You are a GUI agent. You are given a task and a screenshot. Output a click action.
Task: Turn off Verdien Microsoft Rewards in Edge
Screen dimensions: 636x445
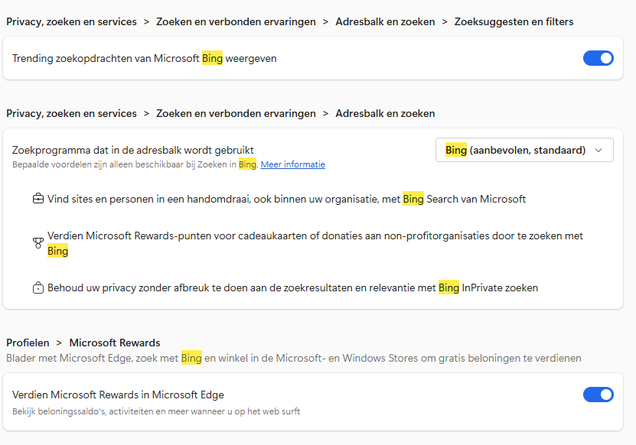pyautogui.click(x=598, y=395)
